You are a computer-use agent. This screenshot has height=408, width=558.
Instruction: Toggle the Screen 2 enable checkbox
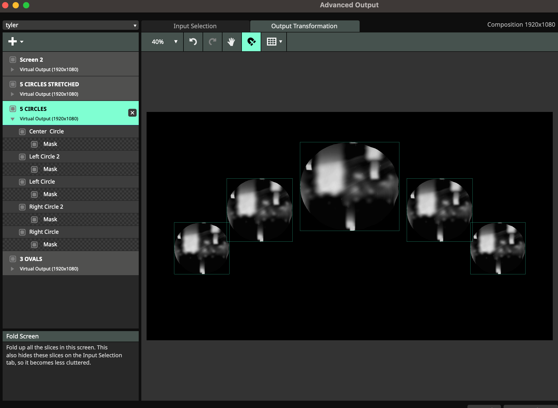point(13,60)
